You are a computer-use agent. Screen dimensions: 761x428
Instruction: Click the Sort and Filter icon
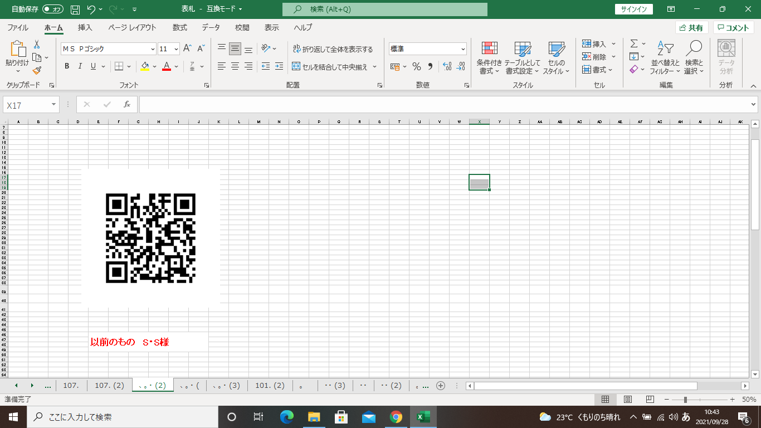(665, 58)
